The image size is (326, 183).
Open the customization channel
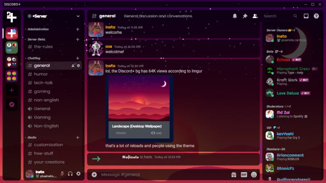coord(53,145)
